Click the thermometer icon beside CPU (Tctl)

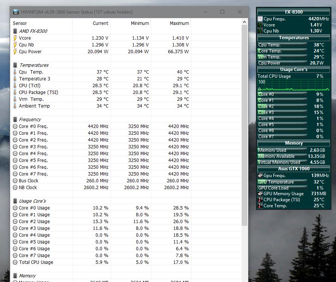pyautogui.click(x=15, y=85)
